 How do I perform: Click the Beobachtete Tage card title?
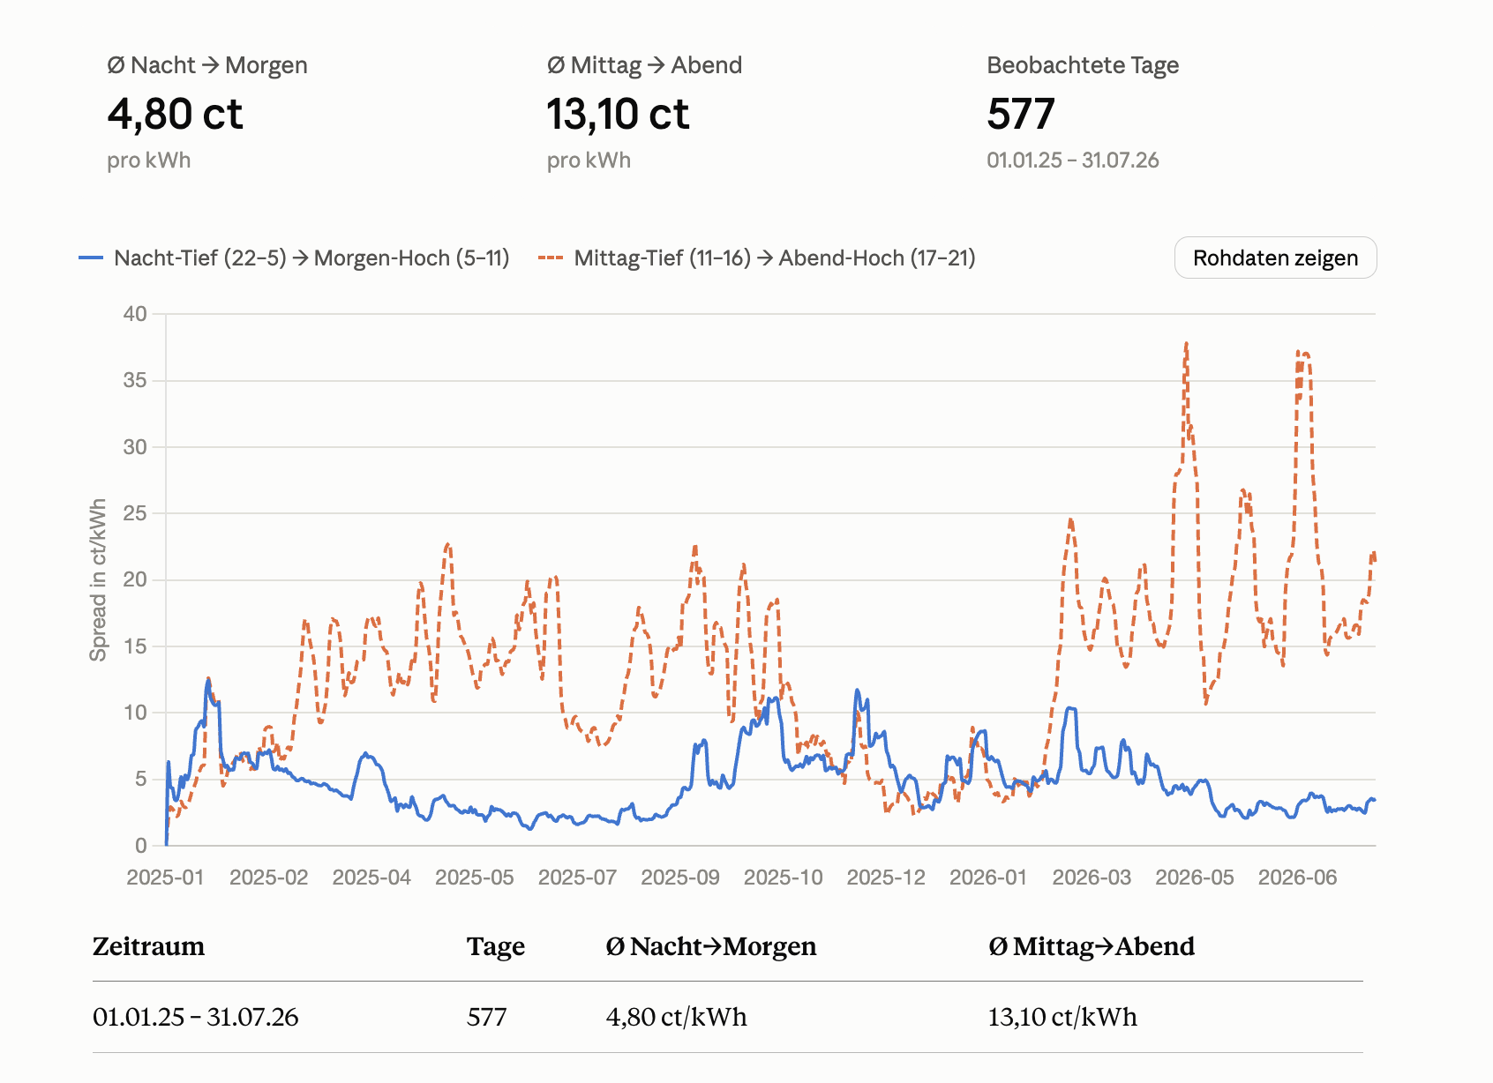1083,65
